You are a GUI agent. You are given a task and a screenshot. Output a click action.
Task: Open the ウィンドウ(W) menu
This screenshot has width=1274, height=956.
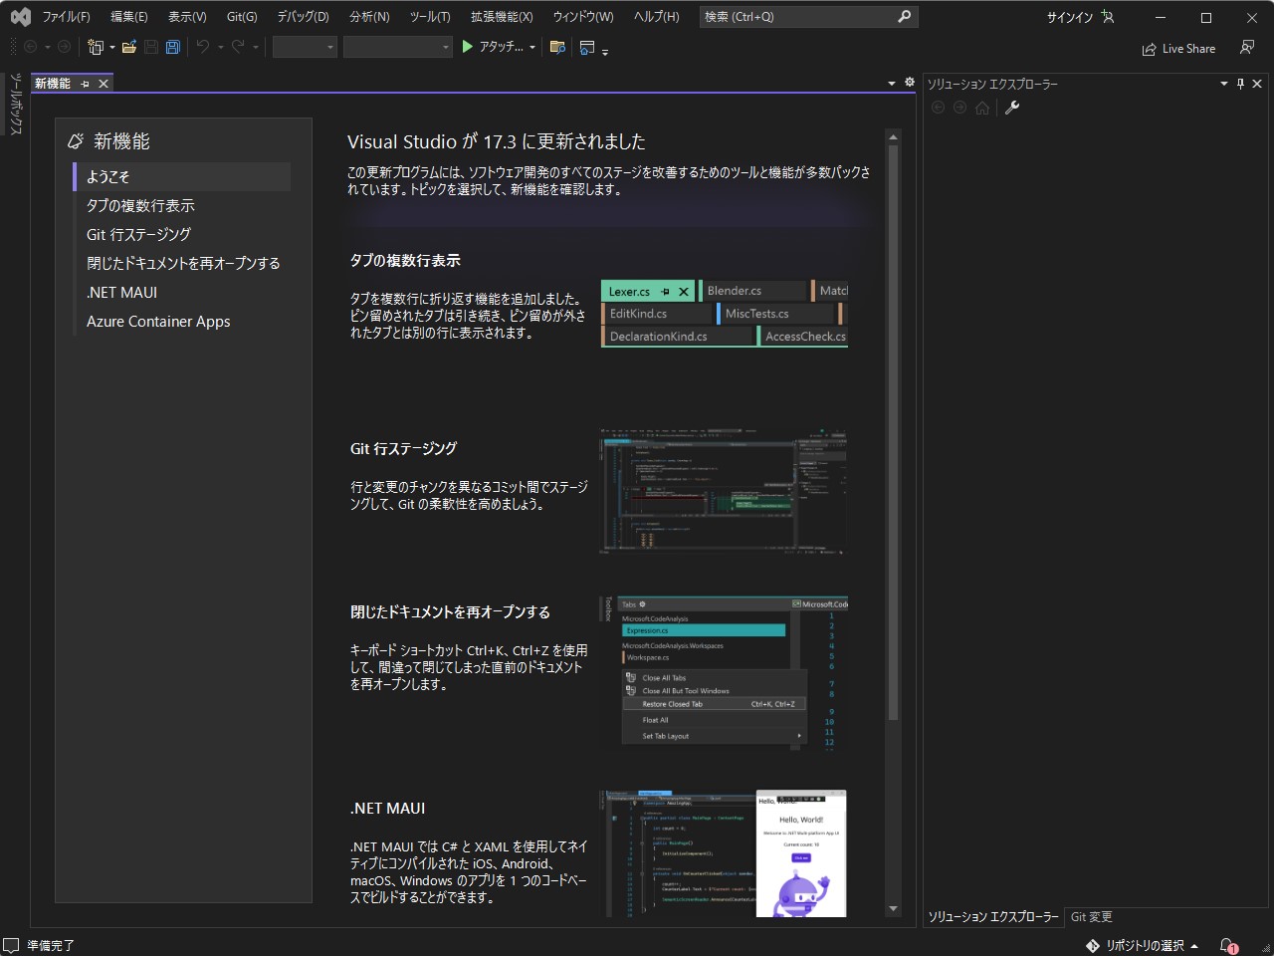tap(583, 17)
